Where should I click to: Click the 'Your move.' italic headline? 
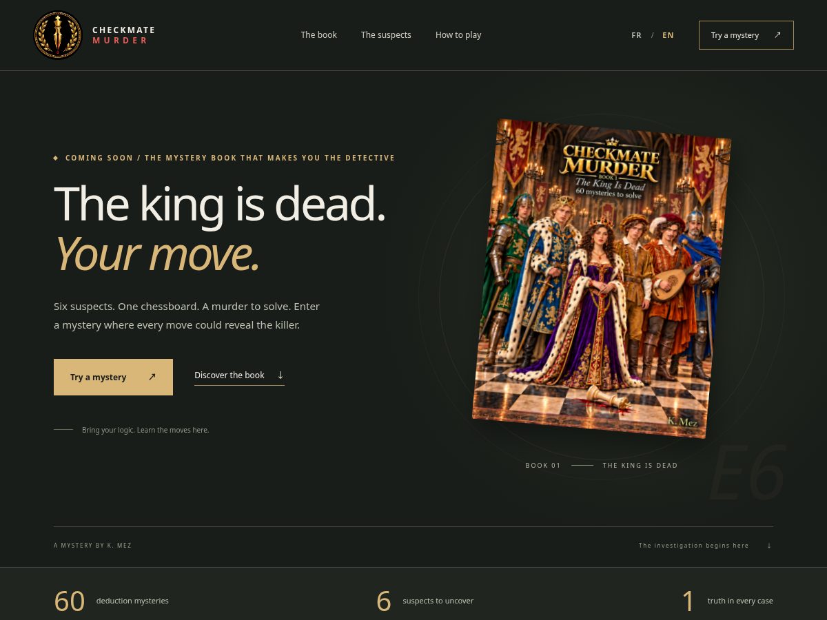pyautogui.click(x=156, y=254)
